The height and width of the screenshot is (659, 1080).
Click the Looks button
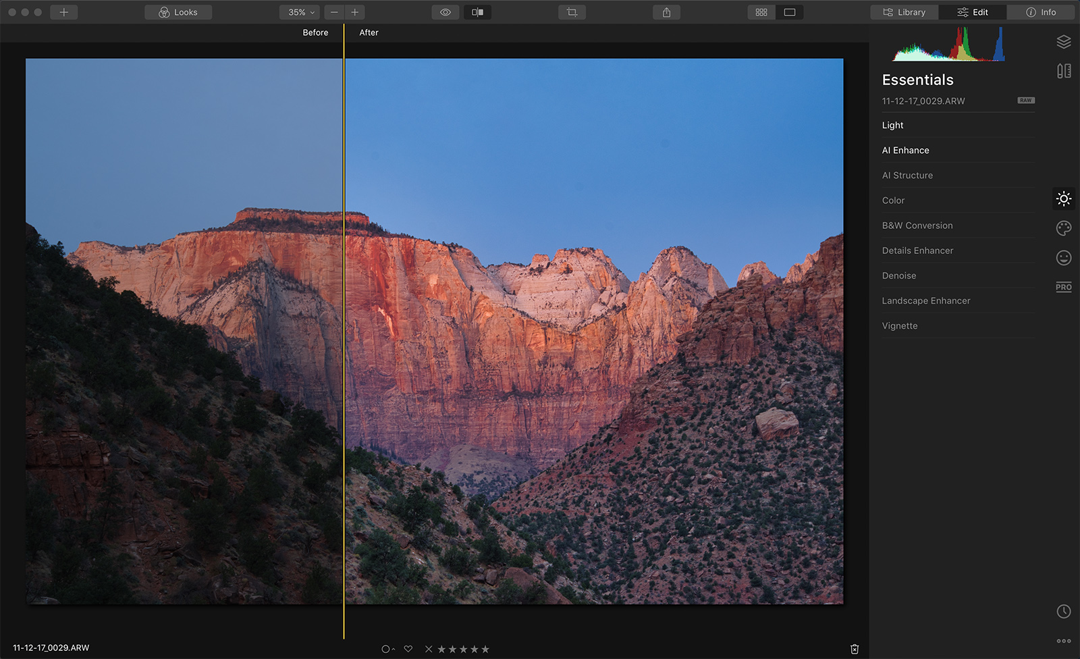pos(178,12)
